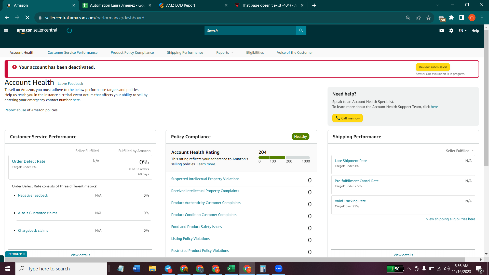
Task: Open the Late Shipment Rate link
Action: click(x=351, y=161)
